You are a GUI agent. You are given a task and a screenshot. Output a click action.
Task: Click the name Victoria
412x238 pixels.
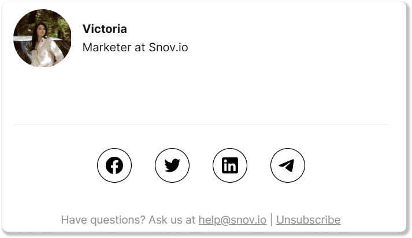pos(105,29)
